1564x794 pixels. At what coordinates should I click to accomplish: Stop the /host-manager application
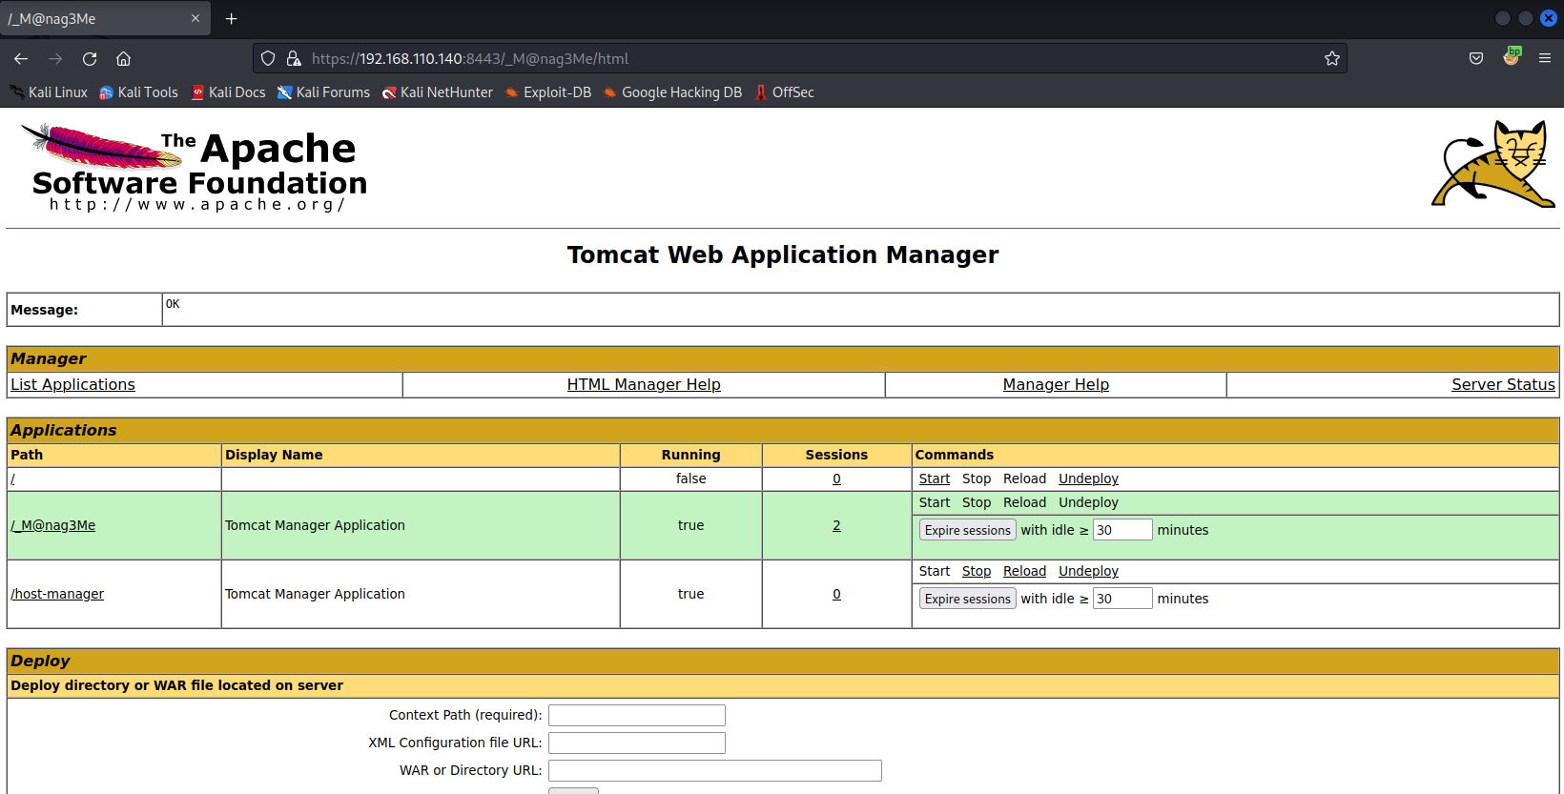point(977,571)
